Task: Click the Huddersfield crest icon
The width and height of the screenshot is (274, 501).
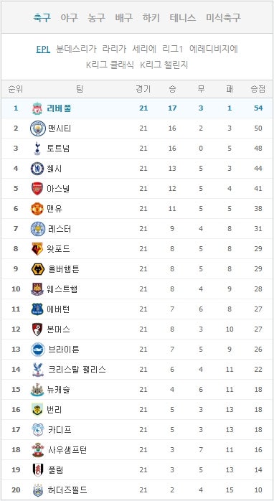Action: (38, 490)
